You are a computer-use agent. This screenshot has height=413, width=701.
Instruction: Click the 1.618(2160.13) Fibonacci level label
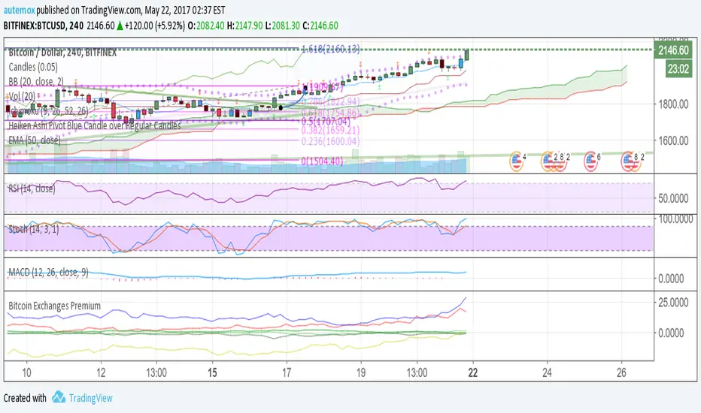coord(330,49)
